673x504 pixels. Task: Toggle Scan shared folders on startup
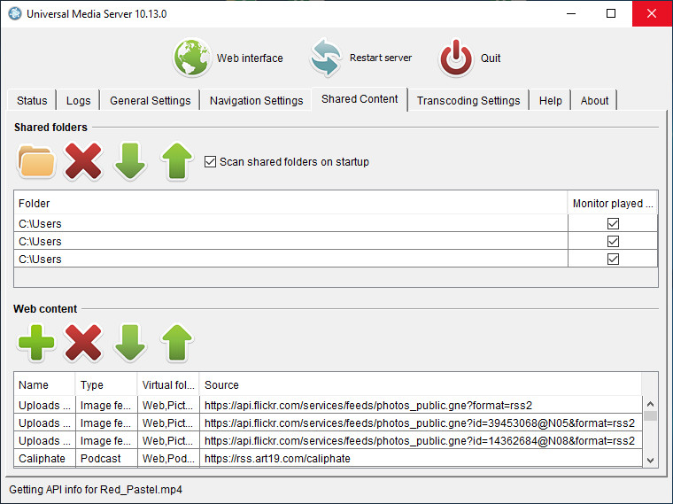(210, 162)
